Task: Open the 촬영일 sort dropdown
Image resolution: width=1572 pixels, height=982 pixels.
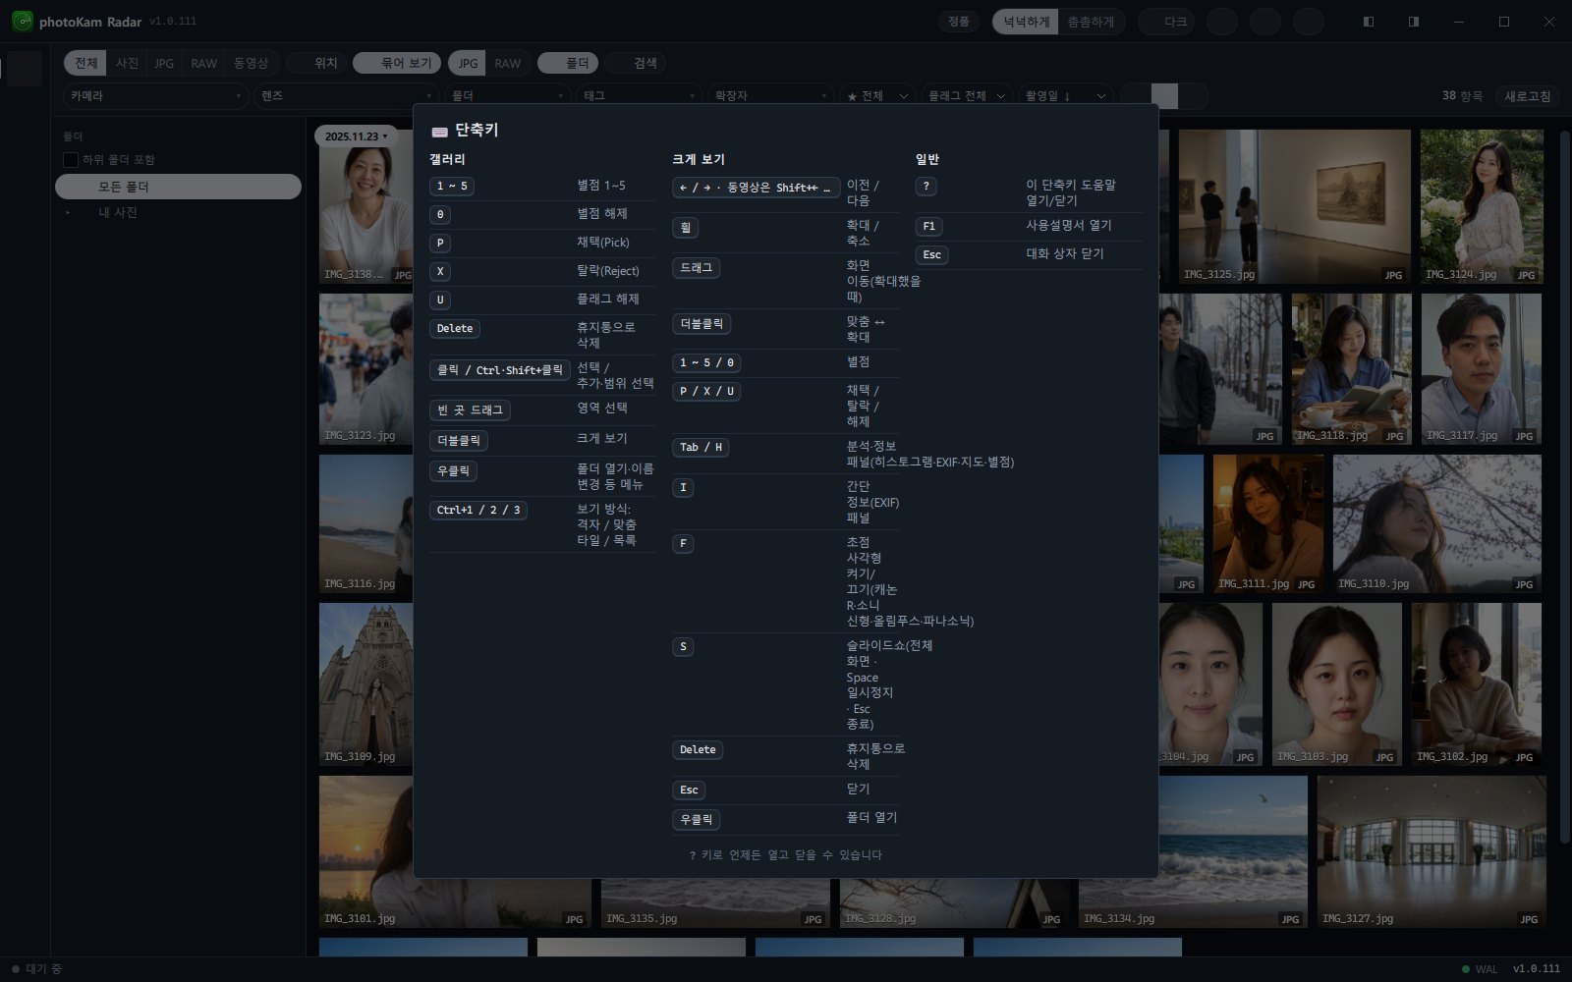Action: coord(1065,96)
